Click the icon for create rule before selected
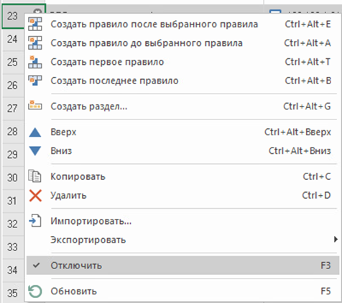 [x=35, y=43]
